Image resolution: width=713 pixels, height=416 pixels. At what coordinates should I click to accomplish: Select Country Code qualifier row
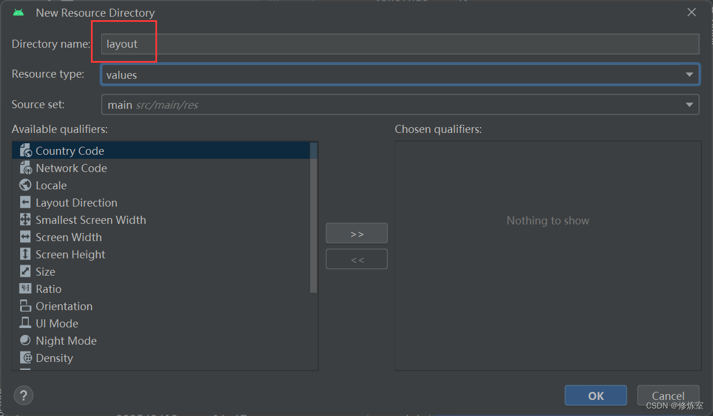pyautogui.click(x=161, y=151)
